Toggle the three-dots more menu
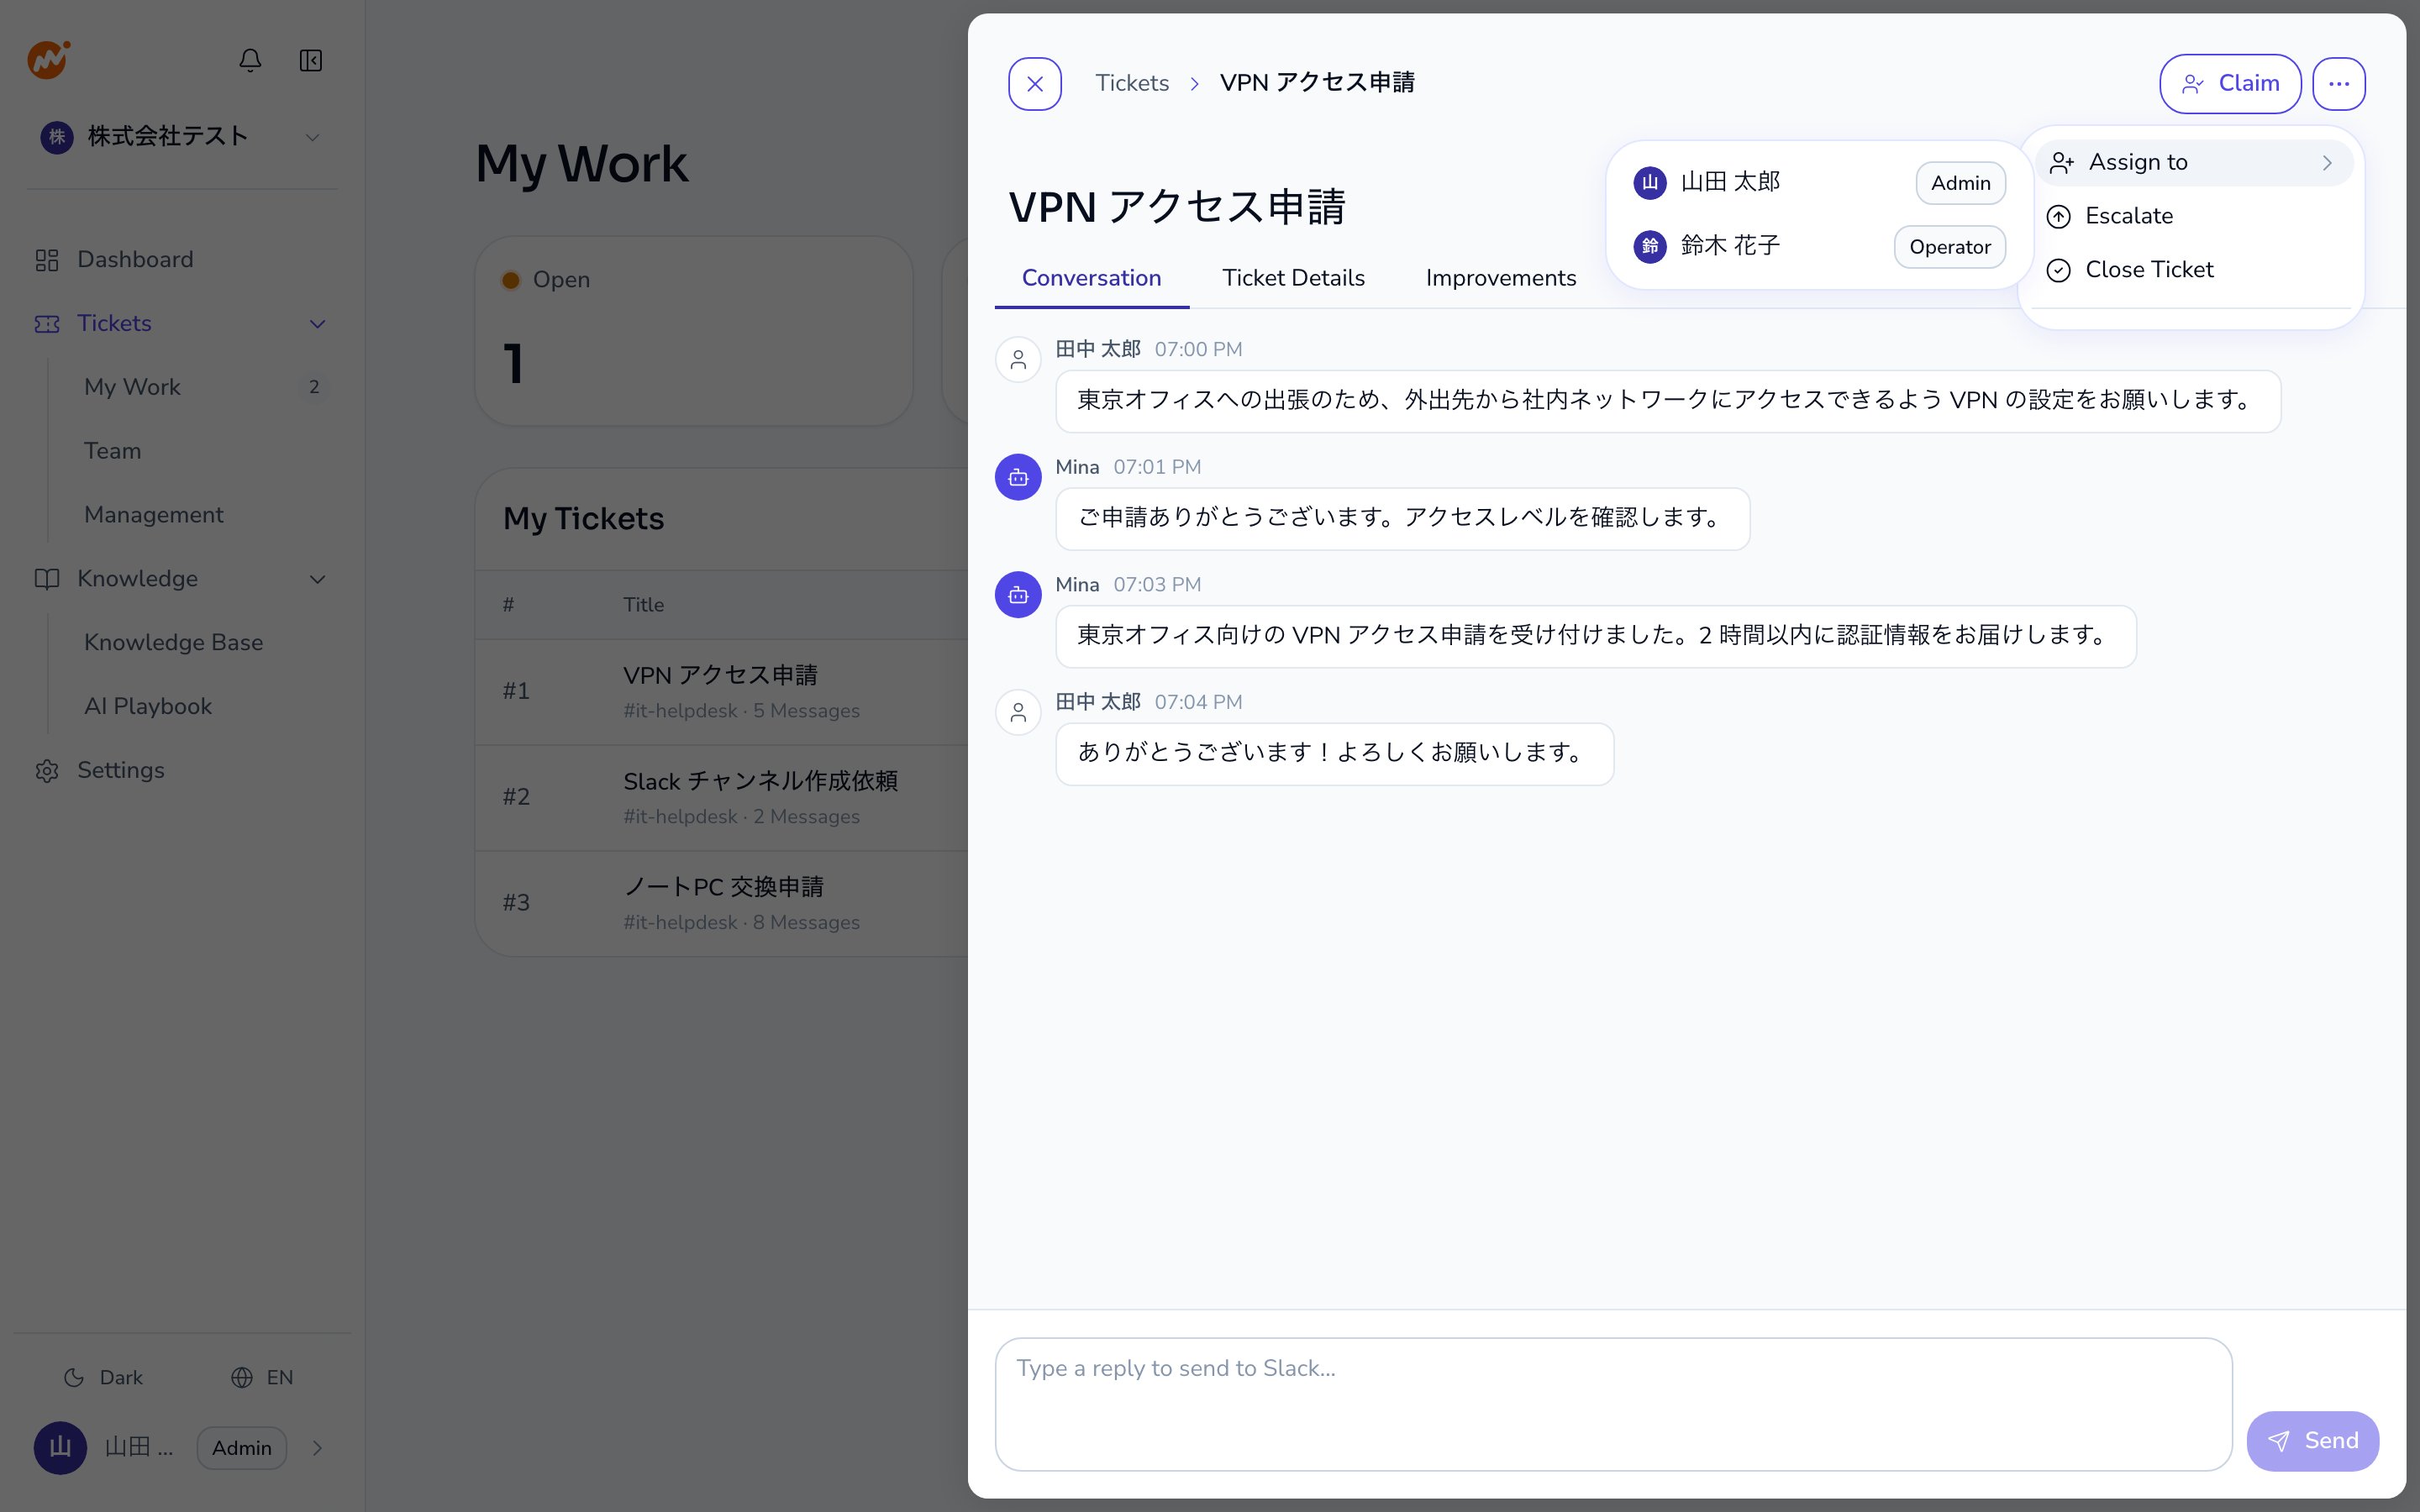The image size is (2420, 1512). (x=2338, y=84)
